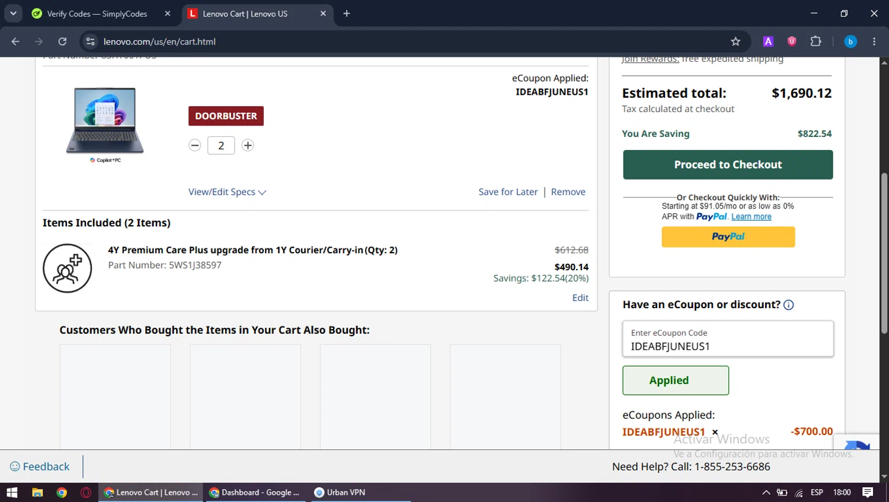Viewport: 889px width, 502px height.
Task: Click the battery tray icon
Action: point(782,493)
